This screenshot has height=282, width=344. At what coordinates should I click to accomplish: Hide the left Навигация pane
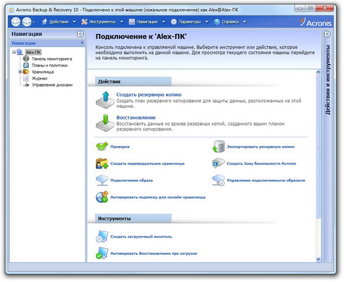click(x=80, y=34)
